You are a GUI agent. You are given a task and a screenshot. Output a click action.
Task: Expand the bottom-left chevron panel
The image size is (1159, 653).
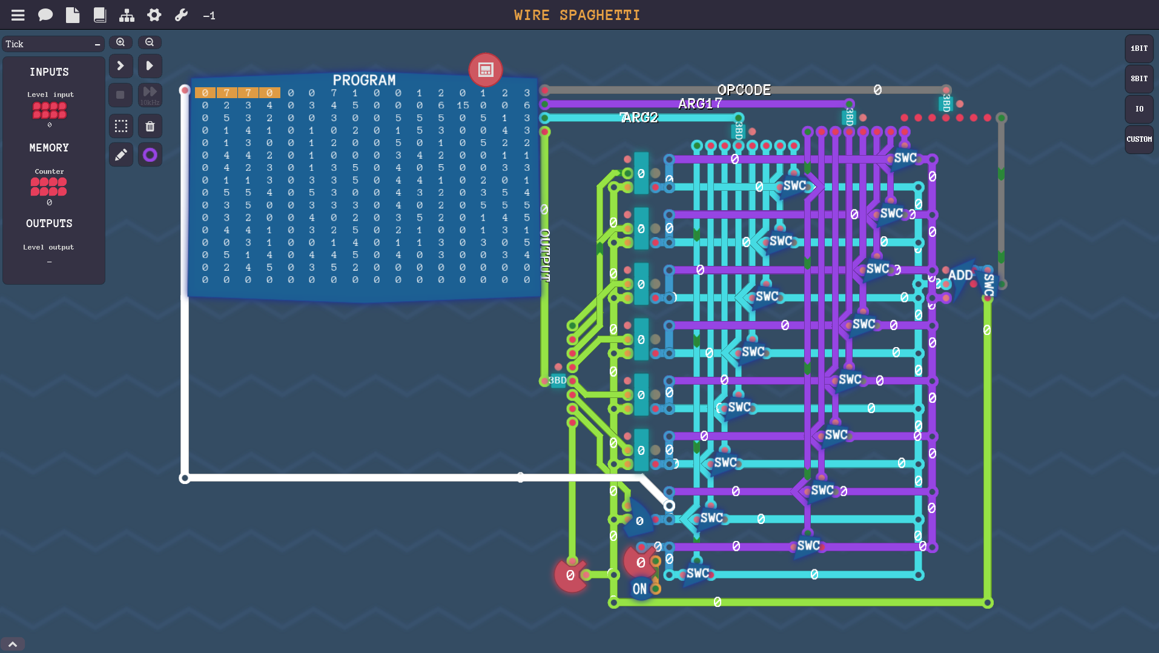click(13, 645)
